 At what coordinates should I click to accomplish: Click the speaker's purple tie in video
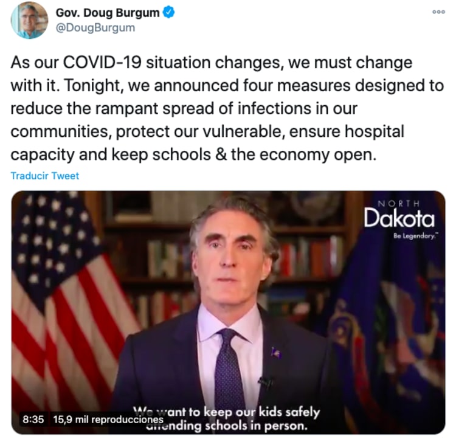click(x=229, y=367)
